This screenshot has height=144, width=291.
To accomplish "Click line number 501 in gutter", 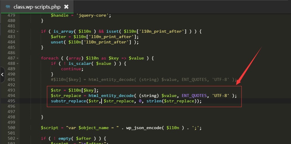I will (11, 133).
